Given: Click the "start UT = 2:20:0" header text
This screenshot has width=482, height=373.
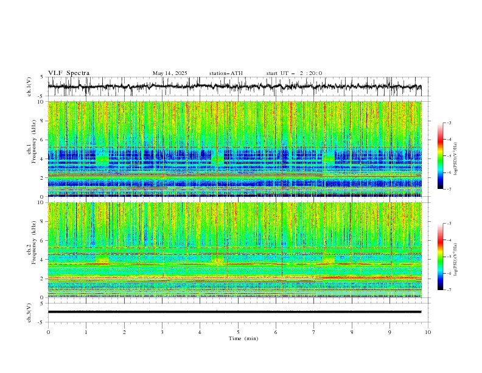Looking at the screenshot, I should point(294,73).
